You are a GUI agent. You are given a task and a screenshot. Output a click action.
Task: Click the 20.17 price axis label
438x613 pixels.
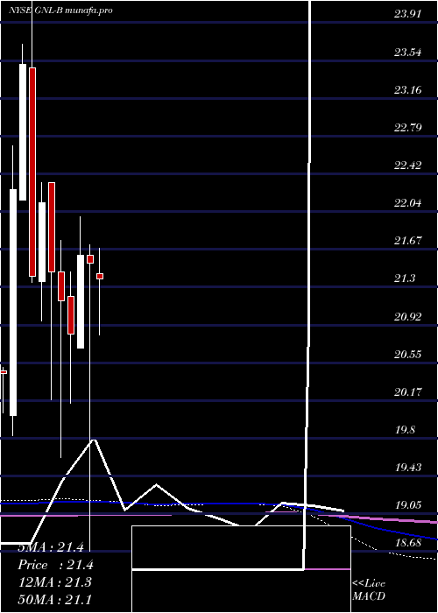pyautogui.click(x=408, y=391)
